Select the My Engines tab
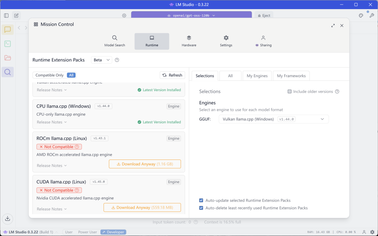 click(x=257, y=76)
